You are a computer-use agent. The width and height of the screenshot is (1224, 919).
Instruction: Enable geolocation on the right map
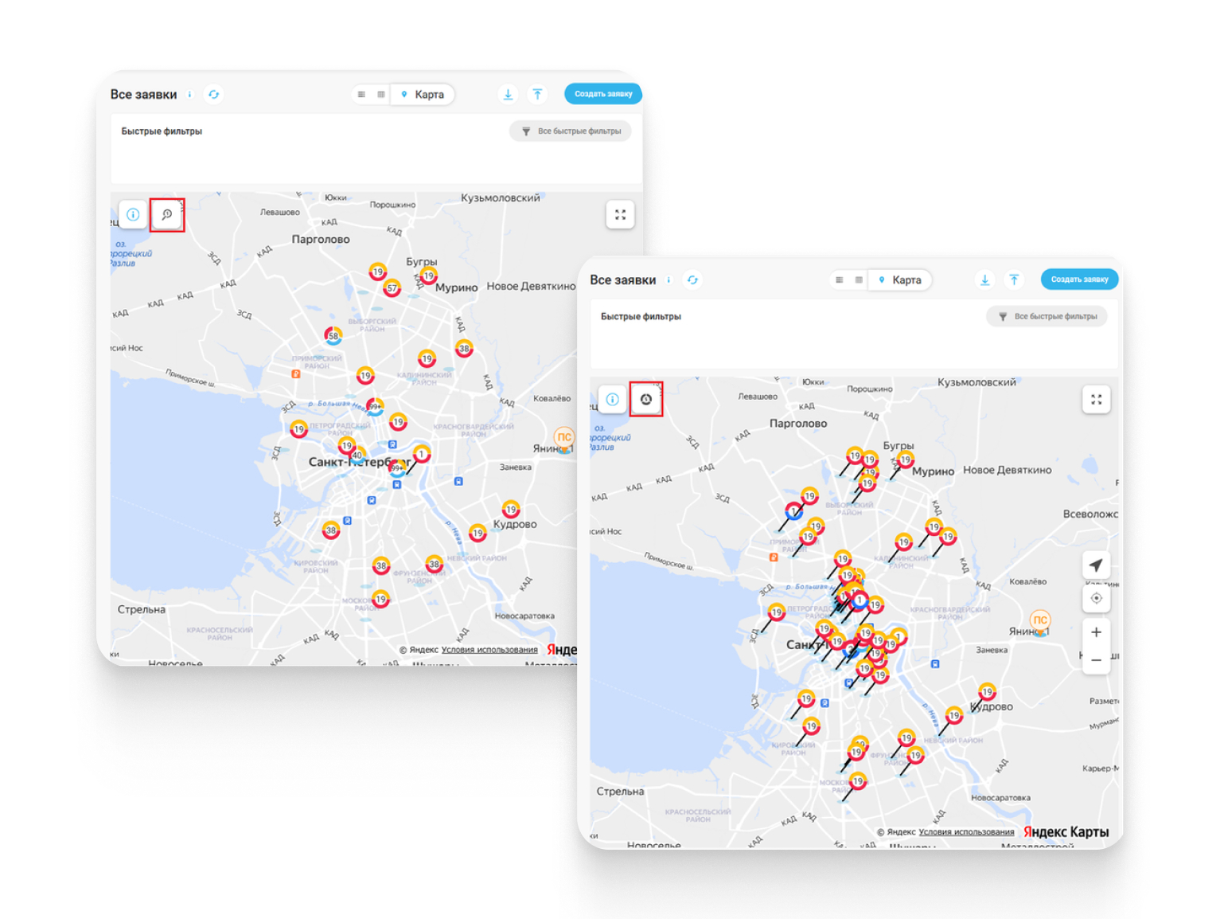coord(1096,598)
